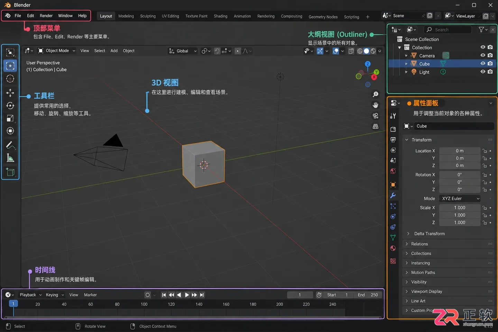498x332 pixels.
Task: Select the Measure tool
Action: [10, 158]
